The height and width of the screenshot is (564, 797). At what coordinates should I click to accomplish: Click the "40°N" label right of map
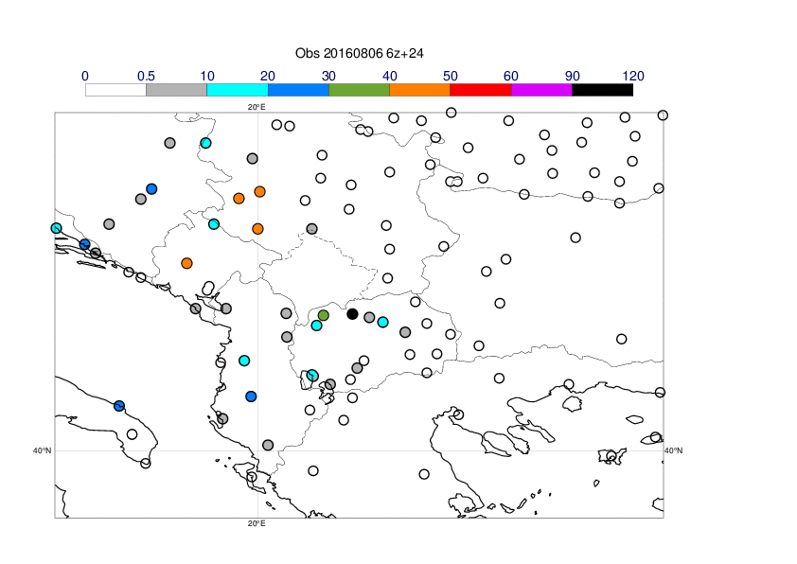[x=674, y=450]
